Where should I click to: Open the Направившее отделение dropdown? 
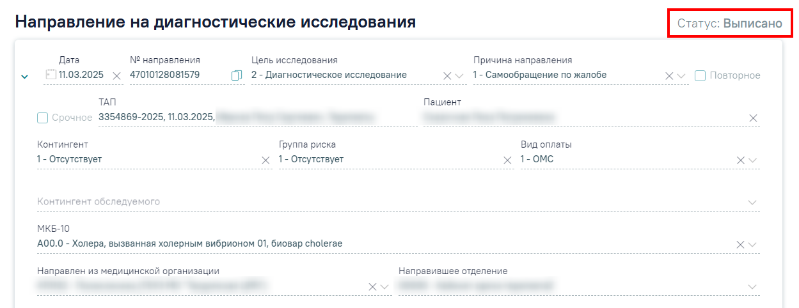pos(752,287)
